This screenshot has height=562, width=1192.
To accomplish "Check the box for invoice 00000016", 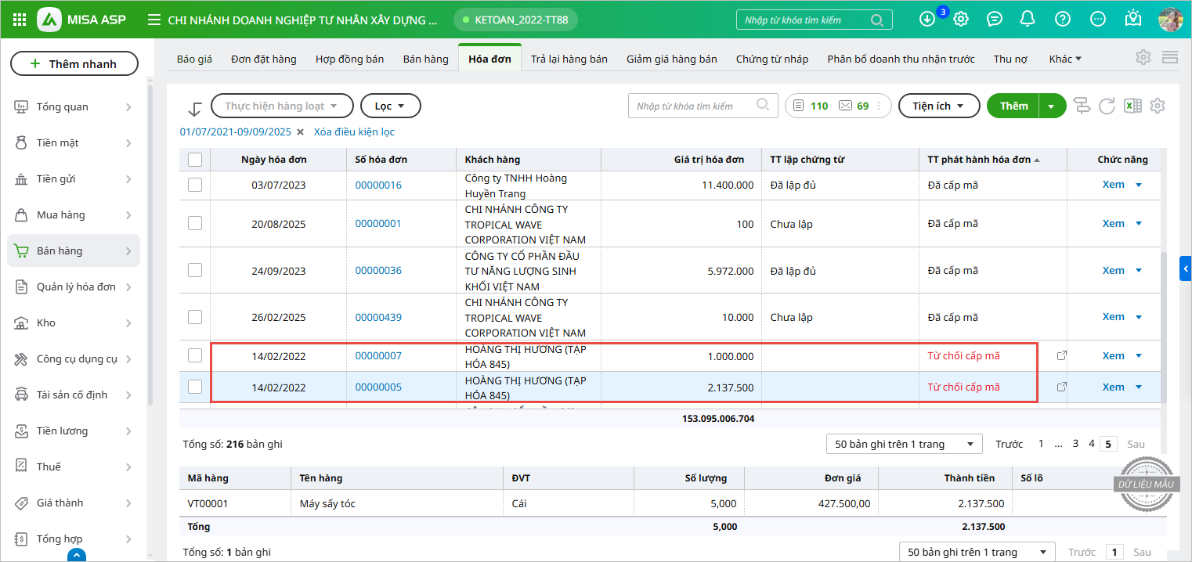I will point(195,185).
